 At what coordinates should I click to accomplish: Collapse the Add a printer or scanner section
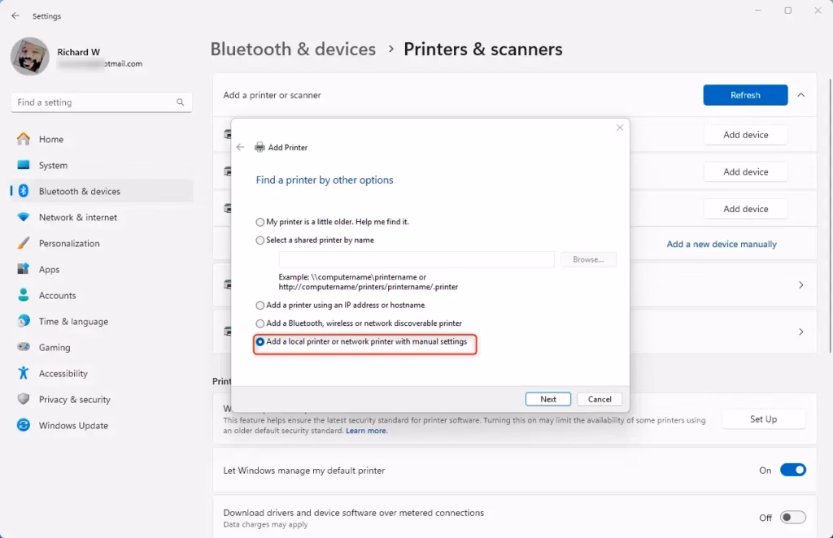click(801, 95)
